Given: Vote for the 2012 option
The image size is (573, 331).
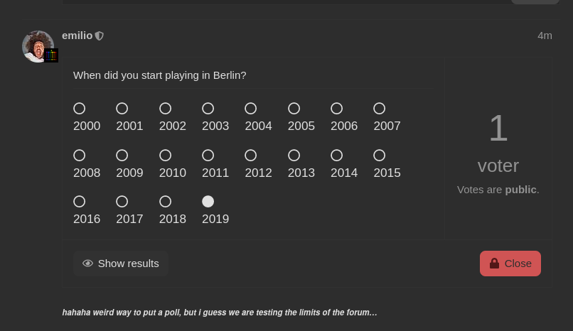Looking at the screenshot, I should click(x=251, y=156).
